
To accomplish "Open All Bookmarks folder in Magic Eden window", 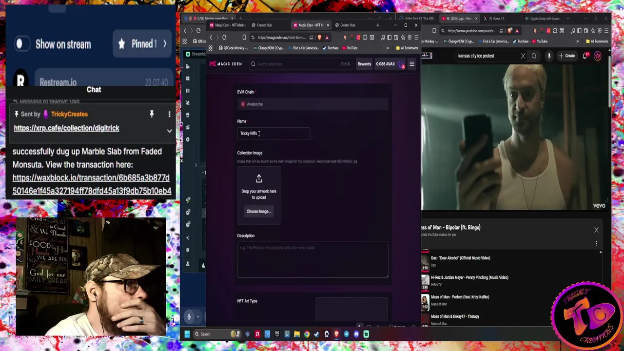I will click(407, 48).
